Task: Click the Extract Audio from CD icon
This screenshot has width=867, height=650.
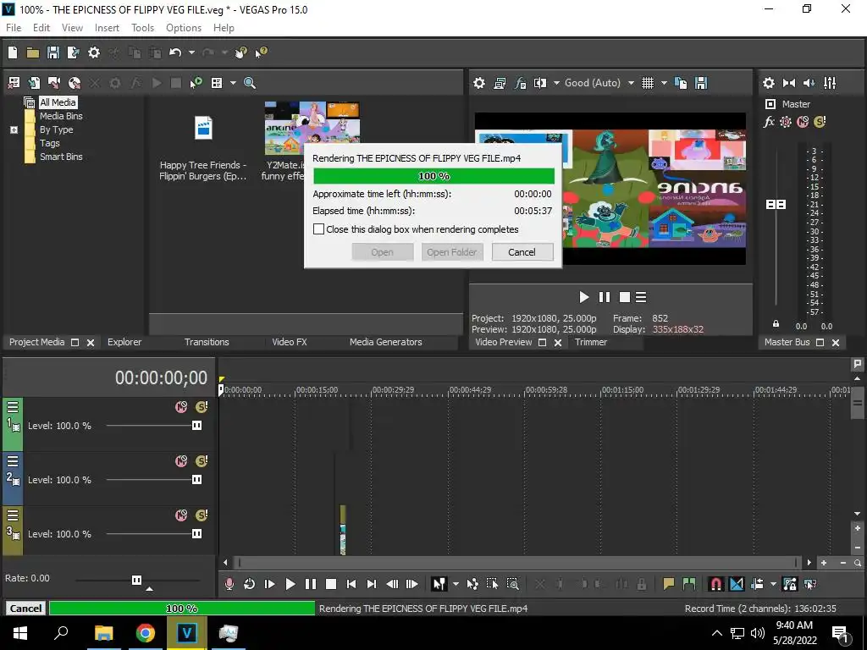Action: pos(75,83)
